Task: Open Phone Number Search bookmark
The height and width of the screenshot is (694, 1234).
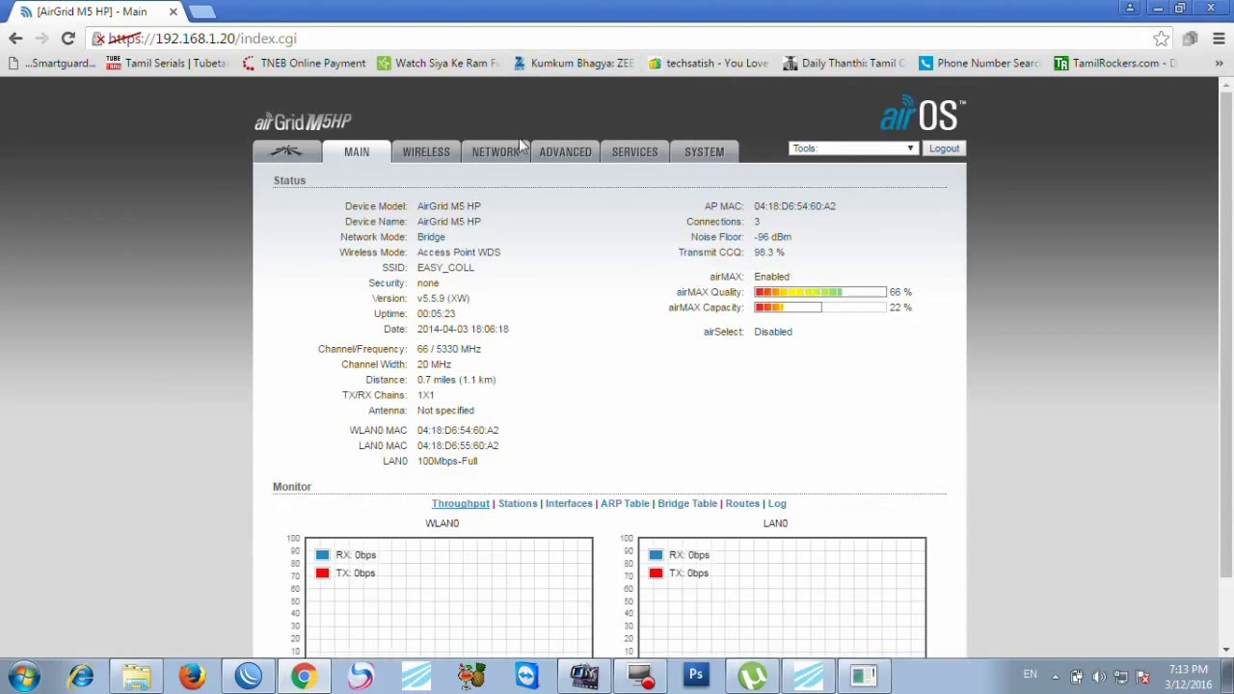Action: [979, 63]
